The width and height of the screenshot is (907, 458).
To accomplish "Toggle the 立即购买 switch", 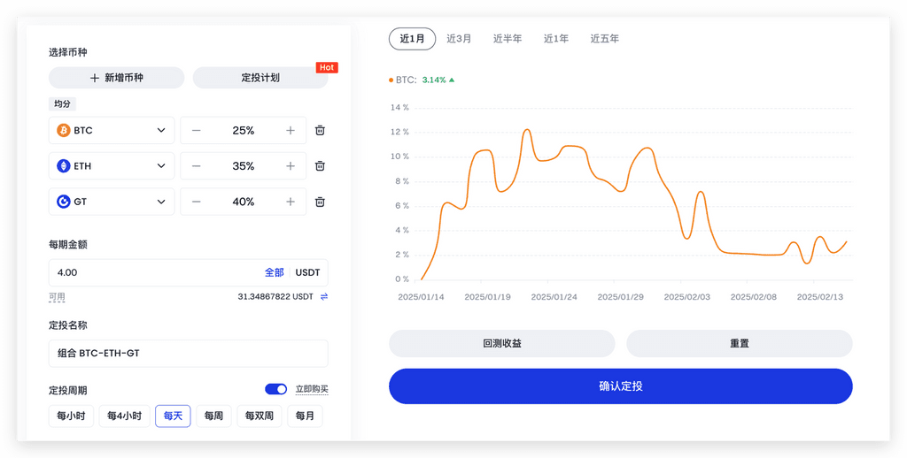I will 276,389.
